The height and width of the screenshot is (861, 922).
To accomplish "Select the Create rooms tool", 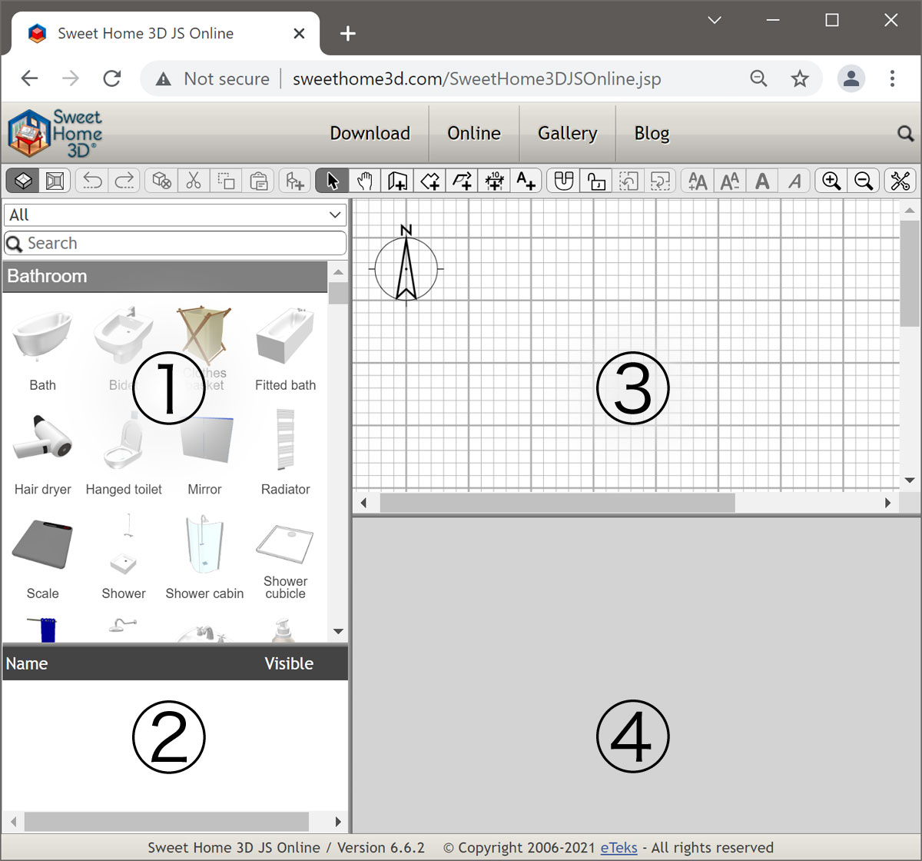I will [x=429, y=181].
